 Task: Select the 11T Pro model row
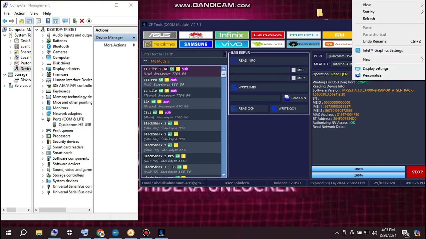coord(181,82)
